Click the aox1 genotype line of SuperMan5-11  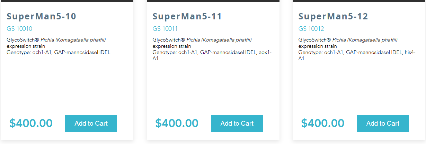212,53
